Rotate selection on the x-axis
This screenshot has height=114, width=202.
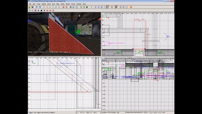pyautogui.click(x=47, y=7)
